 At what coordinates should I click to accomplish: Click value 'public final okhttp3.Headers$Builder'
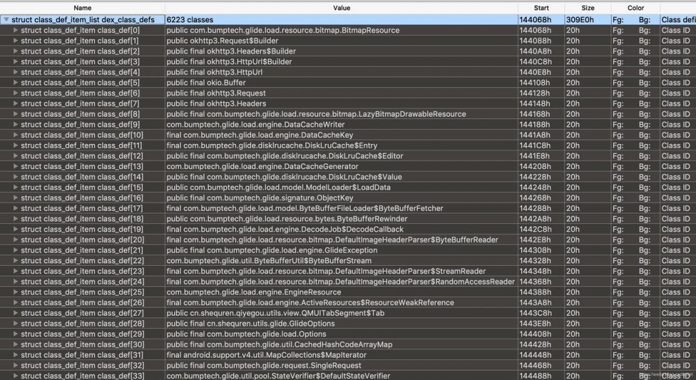[x=231, y=51]
